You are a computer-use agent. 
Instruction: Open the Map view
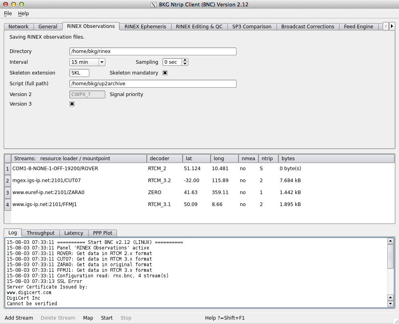pyautogui.click(x=88, y=318)
